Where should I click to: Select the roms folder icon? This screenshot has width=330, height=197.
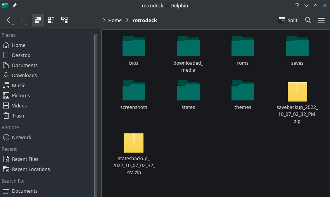[x=243, y=47]
